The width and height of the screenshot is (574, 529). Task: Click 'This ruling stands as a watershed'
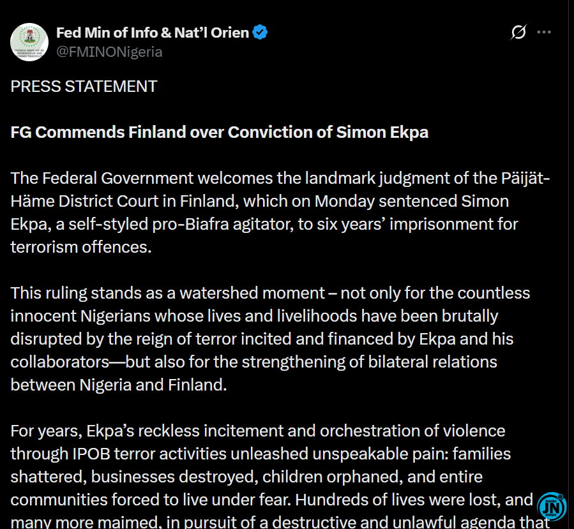pos(167,293)
